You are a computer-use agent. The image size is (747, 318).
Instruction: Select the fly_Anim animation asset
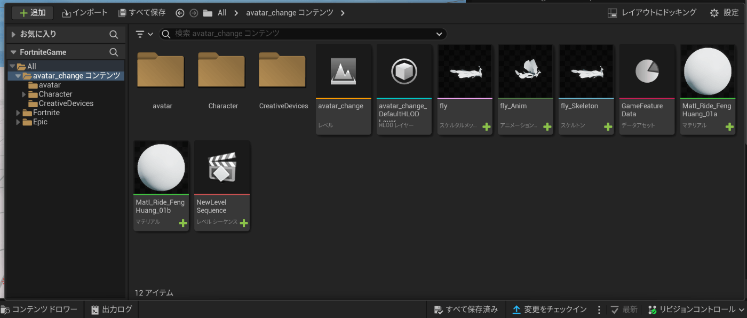click(x=526, y=89)
